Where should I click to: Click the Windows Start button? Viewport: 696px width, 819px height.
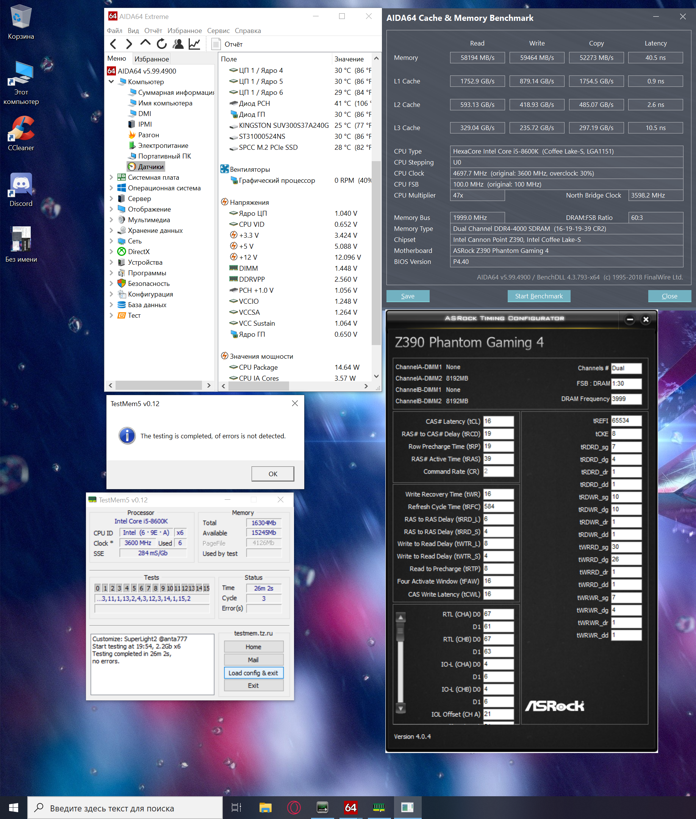[x=13, y=808]
